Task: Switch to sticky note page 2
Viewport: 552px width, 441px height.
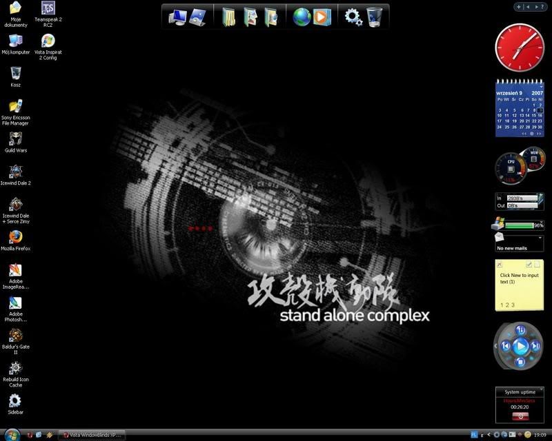Action: [x=507, y=305]
